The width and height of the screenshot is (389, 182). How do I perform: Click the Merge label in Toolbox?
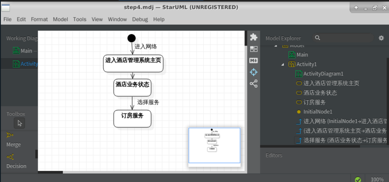(x=13, y=145)
